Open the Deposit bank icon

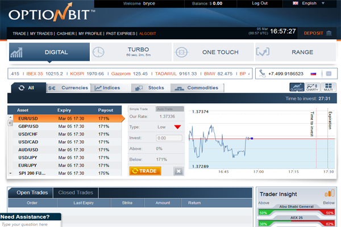329,33
